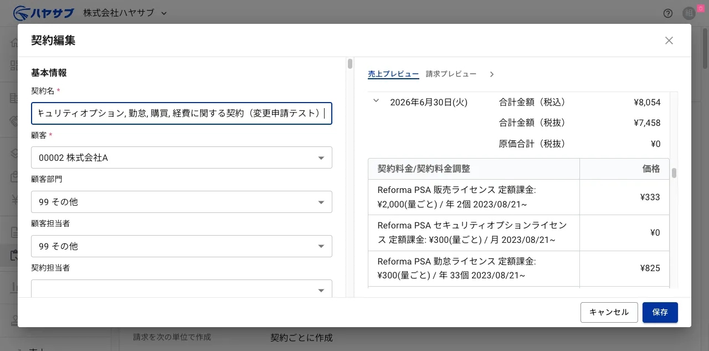
Task: Click the 契約料金/契約料金調整 column header
Action: point(474,169)
